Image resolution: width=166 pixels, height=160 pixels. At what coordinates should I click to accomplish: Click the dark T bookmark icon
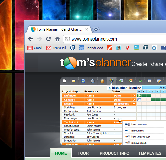tap(145, 48)
